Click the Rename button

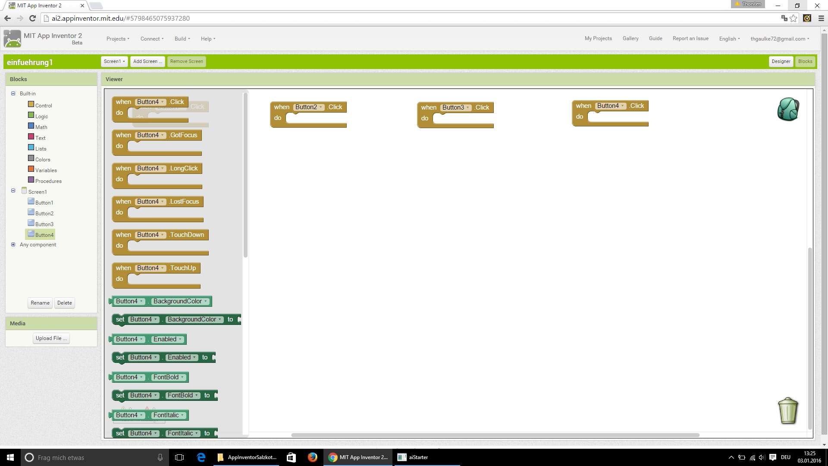(x=40, y=303)
